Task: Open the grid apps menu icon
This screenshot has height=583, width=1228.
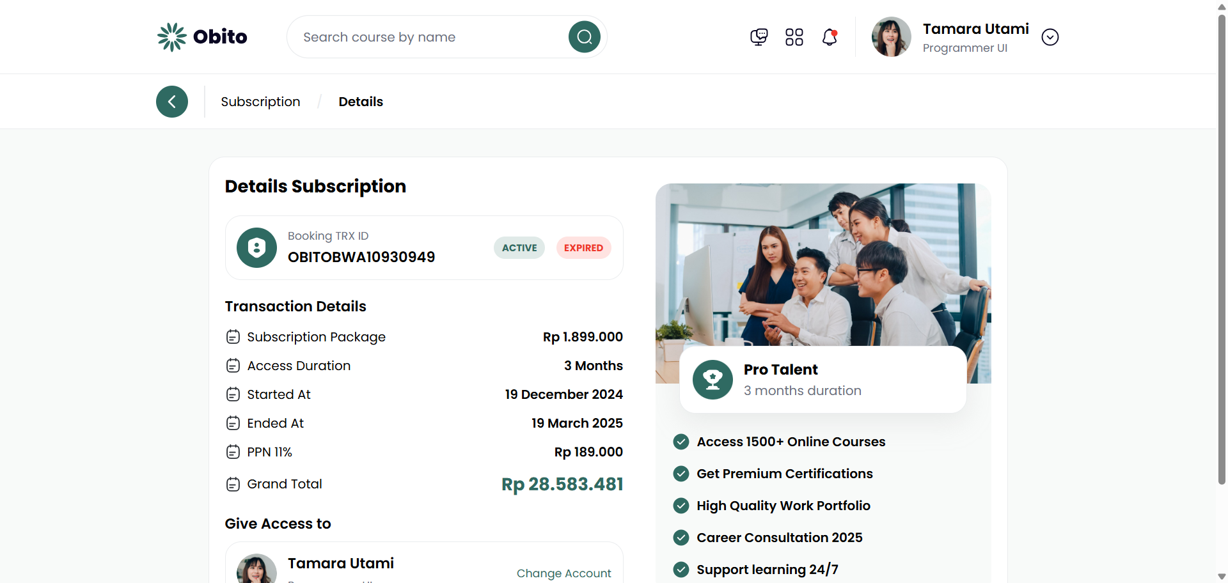Action: point(794,37)
